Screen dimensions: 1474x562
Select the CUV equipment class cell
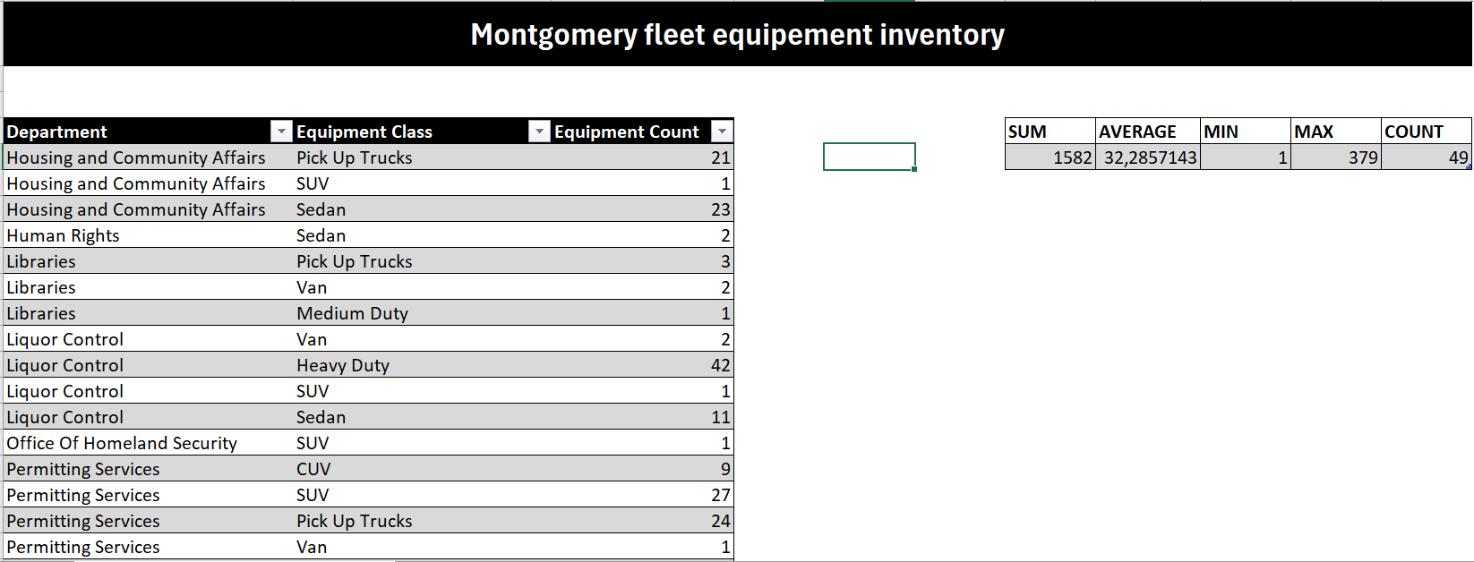pyautogui.click(x=423, y=469)
